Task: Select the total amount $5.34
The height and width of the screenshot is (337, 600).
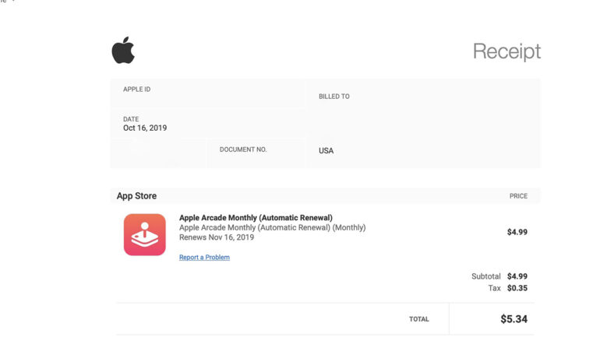Action: [x=514, y=319]
